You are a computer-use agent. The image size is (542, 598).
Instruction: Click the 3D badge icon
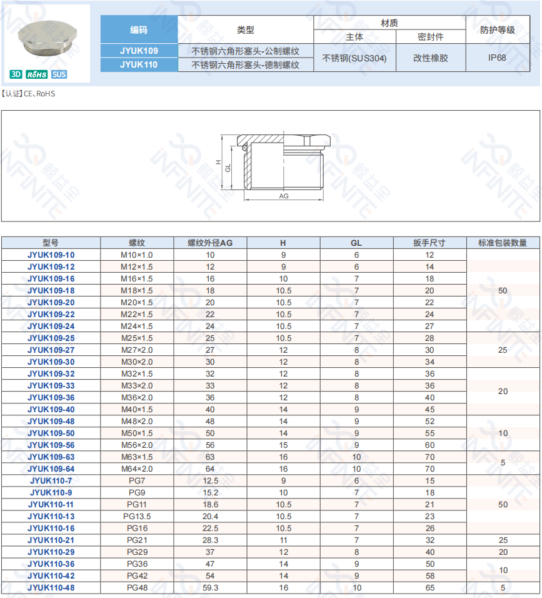(16, 74)
